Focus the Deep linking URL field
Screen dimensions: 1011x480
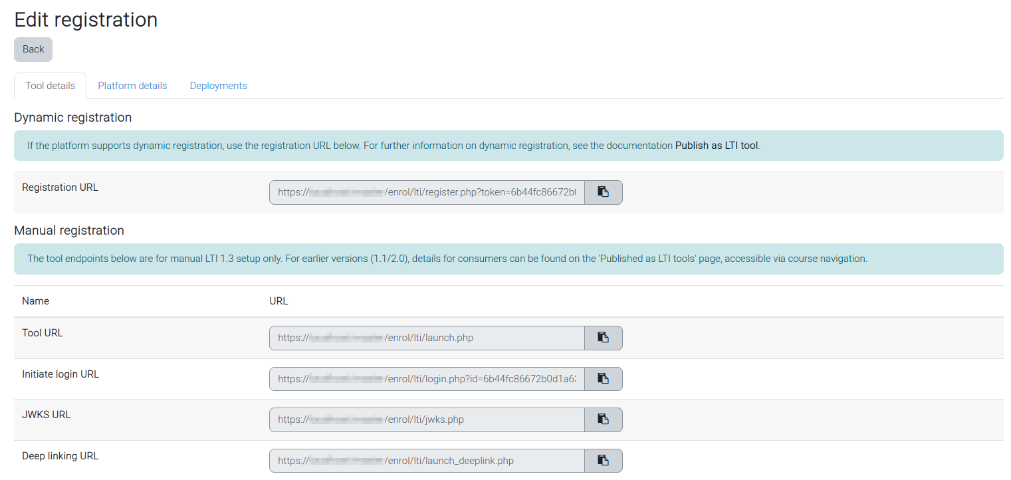click(427, 461)
